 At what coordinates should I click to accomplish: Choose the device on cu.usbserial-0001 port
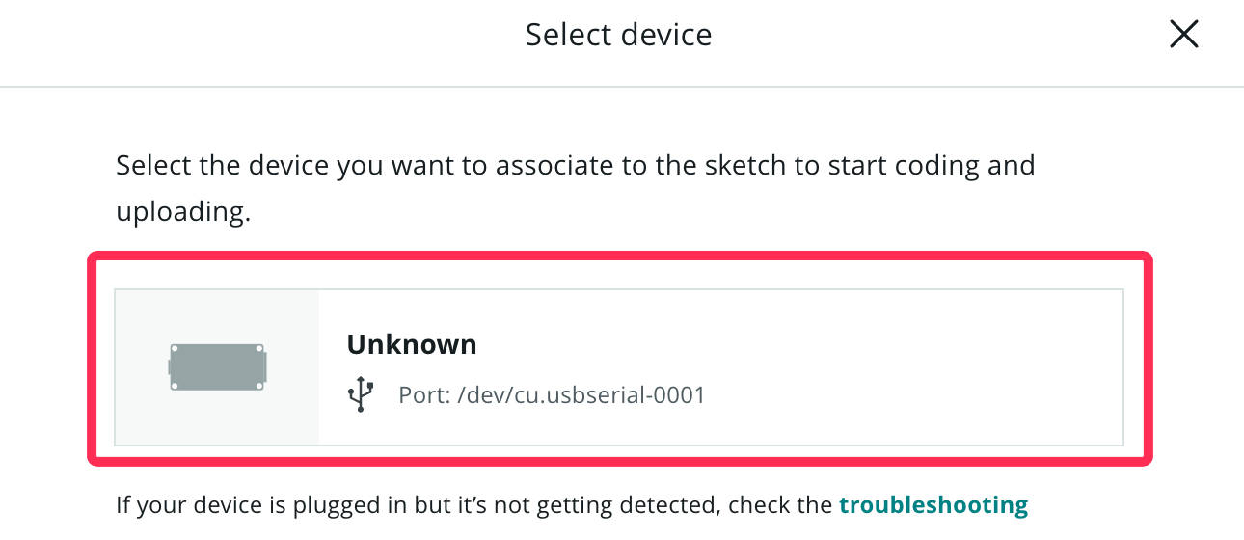click(x=619, y=367)
